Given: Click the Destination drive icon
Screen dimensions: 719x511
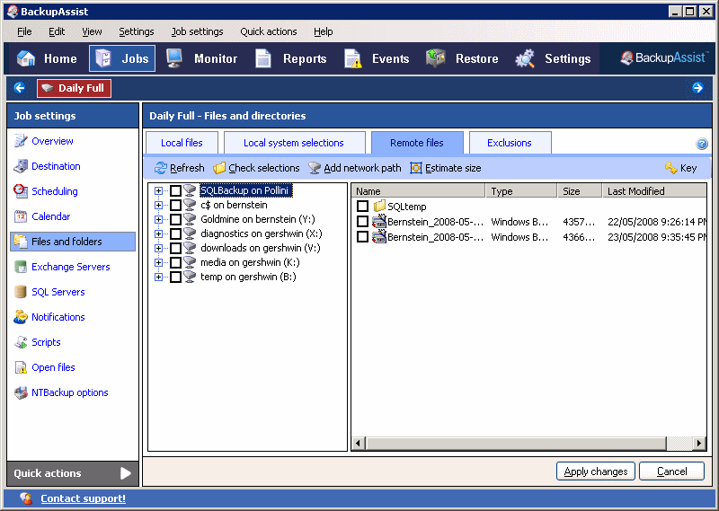Looking at the screenshot, I should coord(21,166).
